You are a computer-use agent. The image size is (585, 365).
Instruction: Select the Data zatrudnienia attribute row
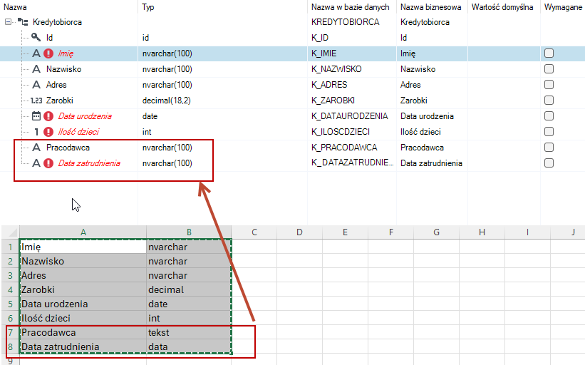coord(292,163)
